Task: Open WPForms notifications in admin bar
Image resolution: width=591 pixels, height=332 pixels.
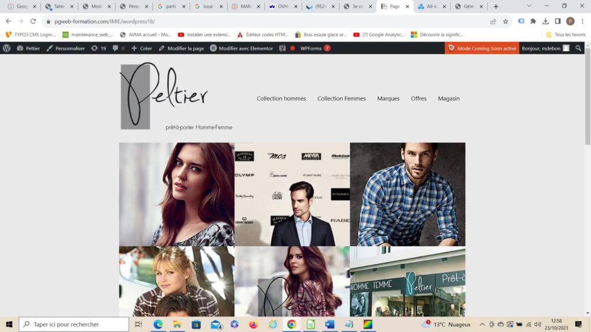Action: pyautogui.click(x=315, y=48)
